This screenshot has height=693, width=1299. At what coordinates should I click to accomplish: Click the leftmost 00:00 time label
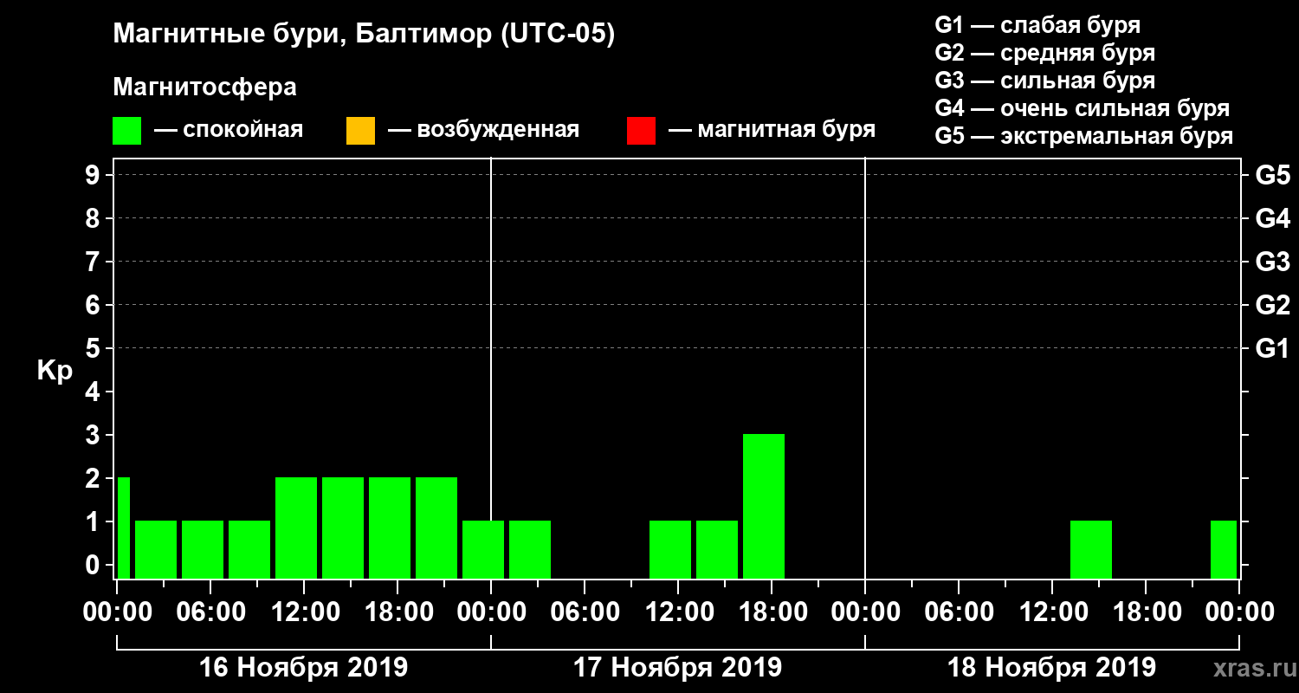[x=117, y=612]
